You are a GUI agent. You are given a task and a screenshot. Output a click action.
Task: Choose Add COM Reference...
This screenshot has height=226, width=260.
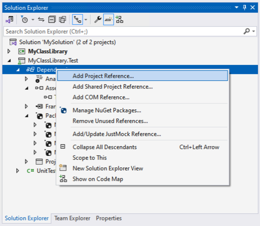pos(143,97)
